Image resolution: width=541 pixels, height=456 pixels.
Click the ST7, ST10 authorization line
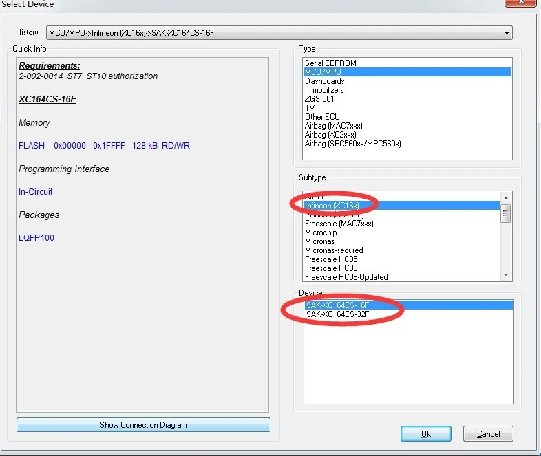click(x=88, y=76)
